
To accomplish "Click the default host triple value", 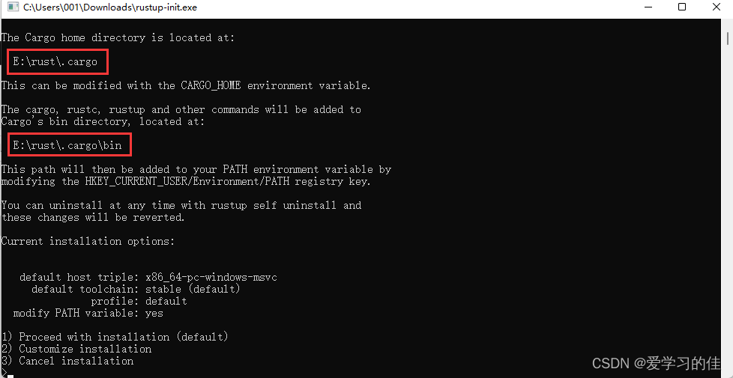I will coord(211,277).
